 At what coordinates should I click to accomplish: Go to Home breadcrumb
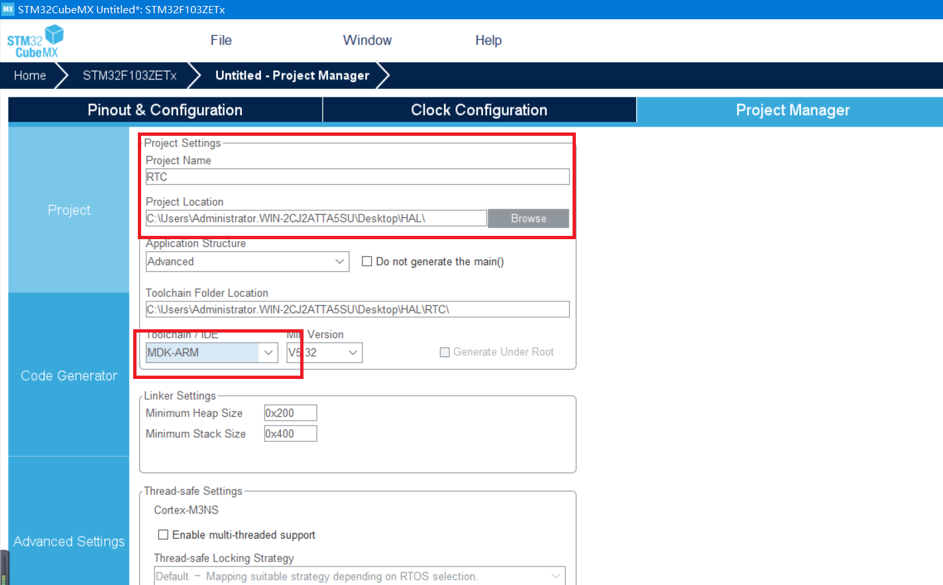point(30,76)
